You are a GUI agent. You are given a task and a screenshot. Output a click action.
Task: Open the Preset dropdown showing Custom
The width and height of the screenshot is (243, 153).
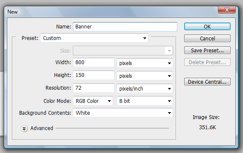click(x=94, y=38)
